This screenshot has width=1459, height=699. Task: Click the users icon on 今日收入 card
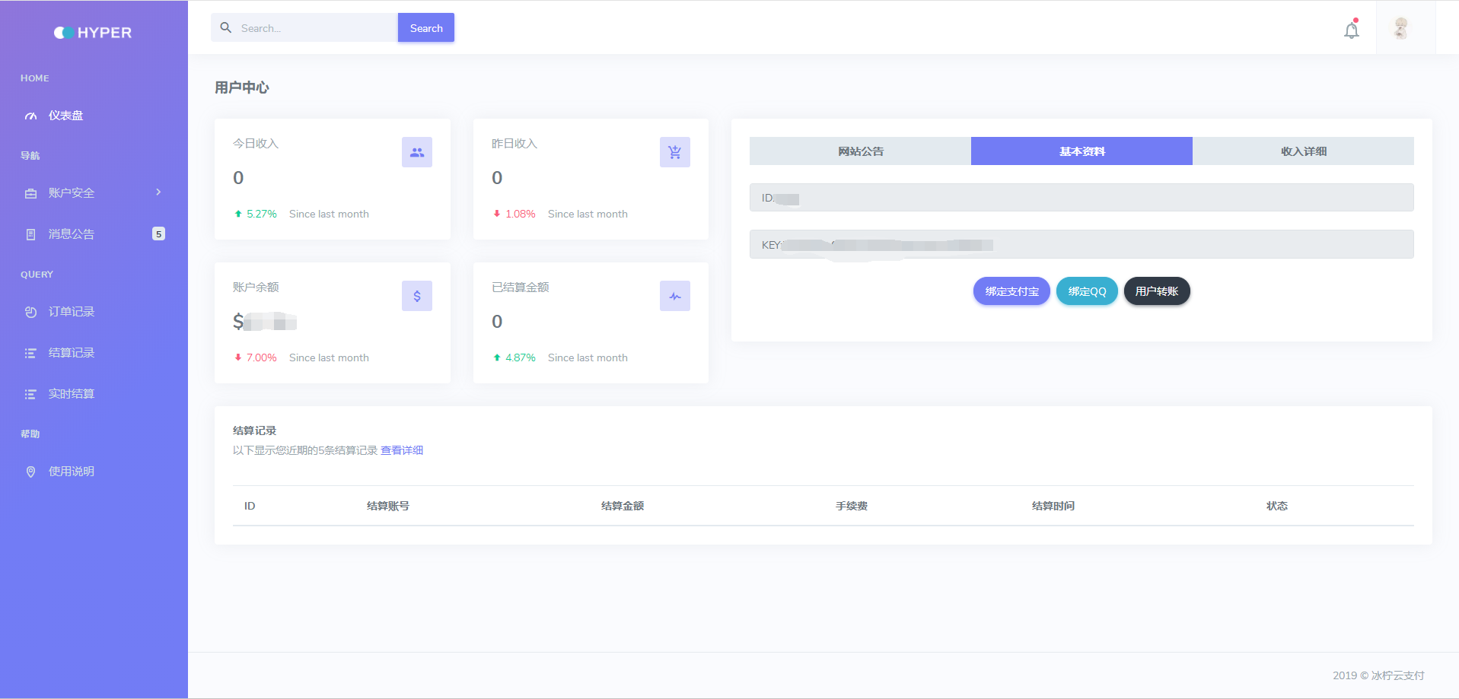(416, 152)
